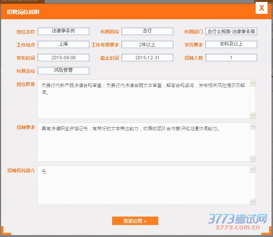Click the 所属机构 field showing 总行
The width and height of the screenshot is (273, 237).
point(147,31)
